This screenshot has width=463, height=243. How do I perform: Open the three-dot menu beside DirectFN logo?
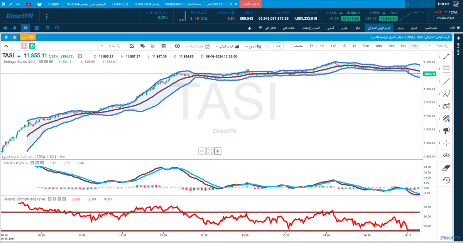pos(47,17)
